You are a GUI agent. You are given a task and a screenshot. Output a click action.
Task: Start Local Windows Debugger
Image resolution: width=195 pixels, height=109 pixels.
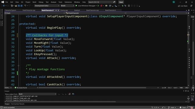click(86, 6)
